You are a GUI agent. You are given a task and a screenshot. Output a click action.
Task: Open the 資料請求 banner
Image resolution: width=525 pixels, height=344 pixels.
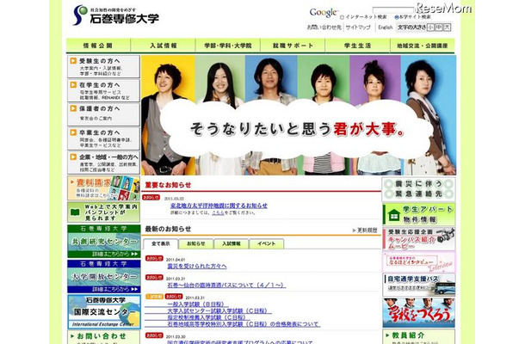(104, 188)
